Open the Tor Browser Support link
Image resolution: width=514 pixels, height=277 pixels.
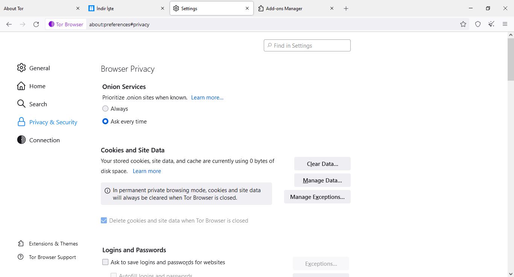[52, 257]
